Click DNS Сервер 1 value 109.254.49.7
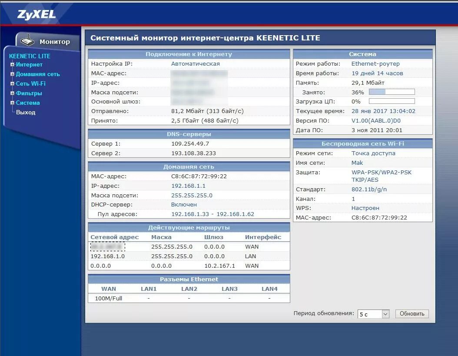 point(190,144)
